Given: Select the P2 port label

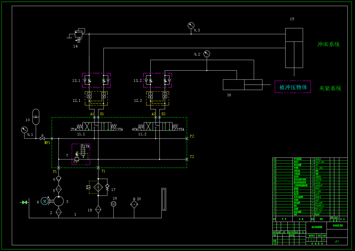Looking at the screenshot, I should 192,136.
